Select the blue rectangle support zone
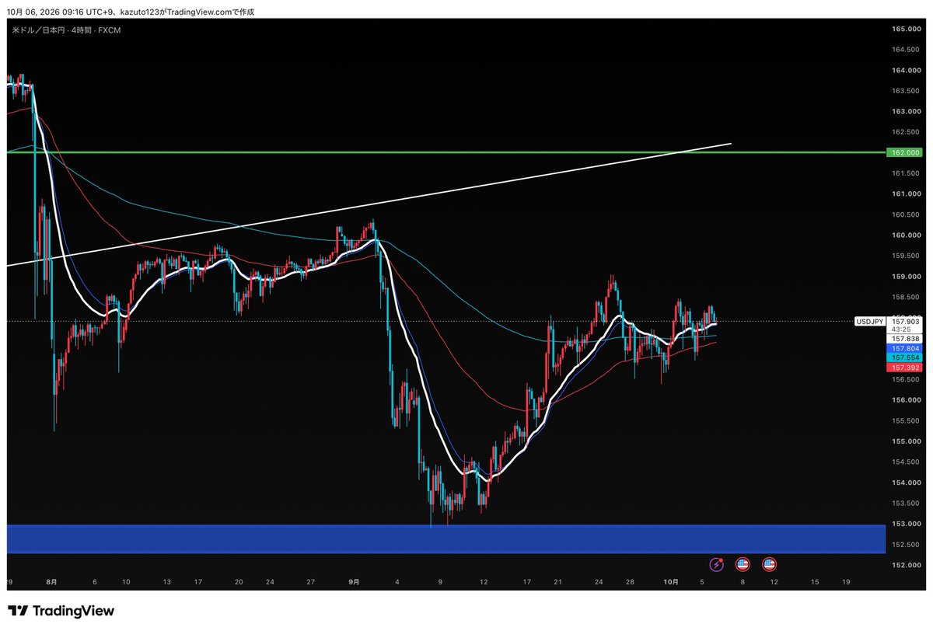 [446, 539]
